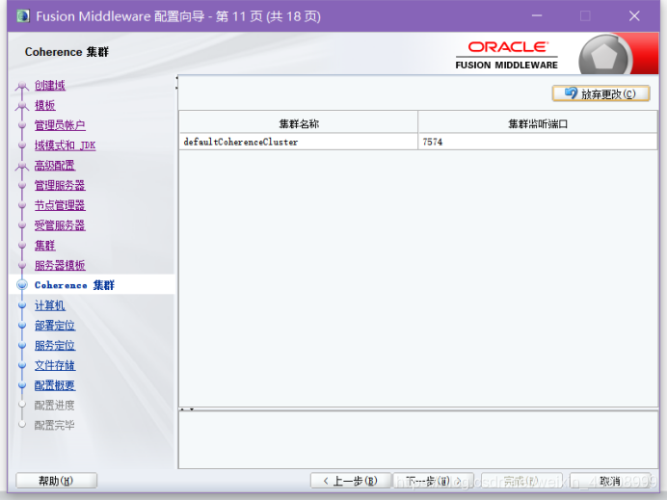667x500 pixels.
Task: Click the splitter collapse arrows above message pane
Action: (187, 409)
